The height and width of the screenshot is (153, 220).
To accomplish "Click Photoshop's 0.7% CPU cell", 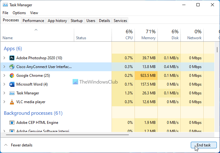I will [123, 58].
